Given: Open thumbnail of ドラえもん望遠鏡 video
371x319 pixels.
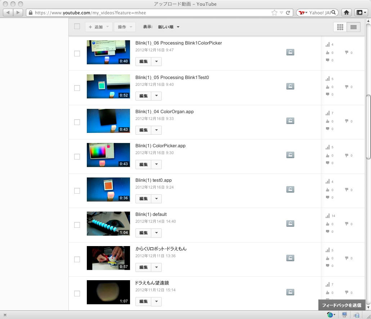Looking at the screenshot, I should coord(108,292).
